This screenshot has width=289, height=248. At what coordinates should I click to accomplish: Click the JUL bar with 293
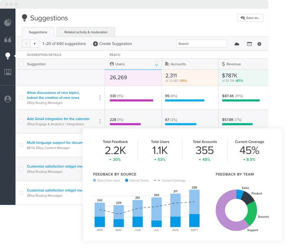pyautogui.click(x=157, y=212)
